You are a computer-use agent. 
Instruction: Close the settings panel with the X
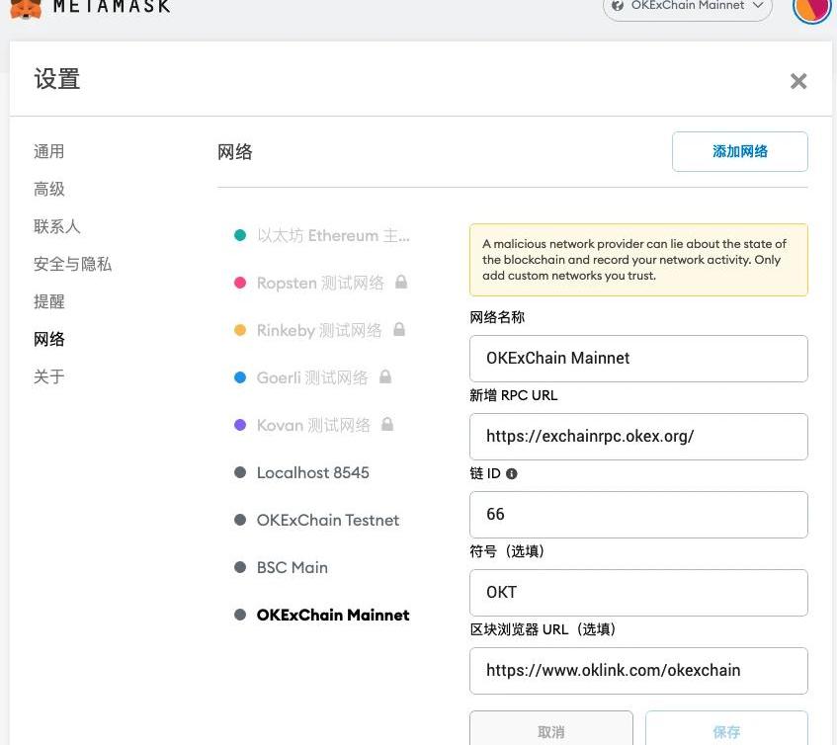[798, 81]
